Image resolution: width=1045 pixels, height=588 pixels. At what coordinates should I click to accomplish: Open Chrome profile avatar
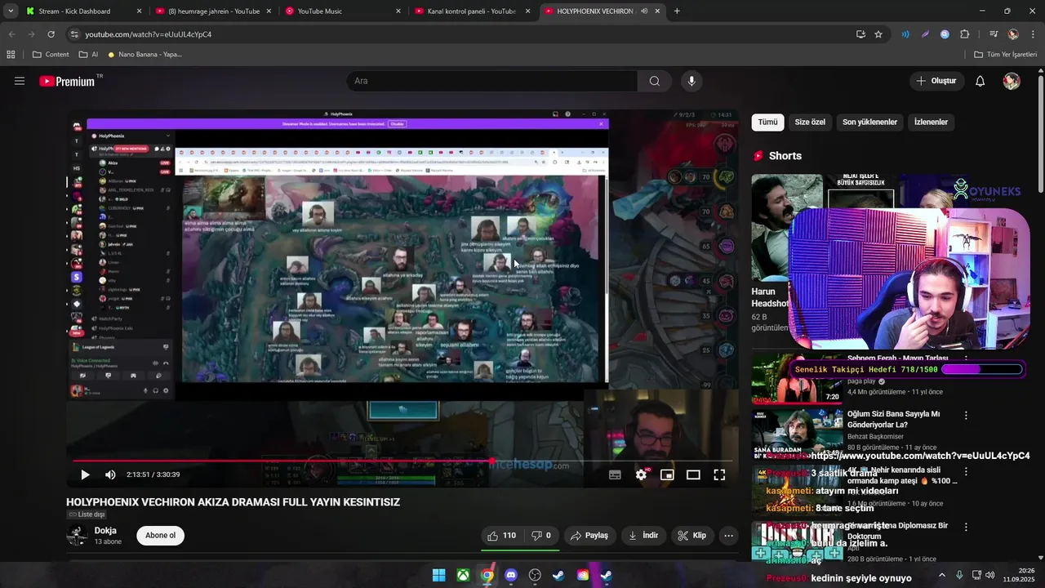pos(1013,34)
